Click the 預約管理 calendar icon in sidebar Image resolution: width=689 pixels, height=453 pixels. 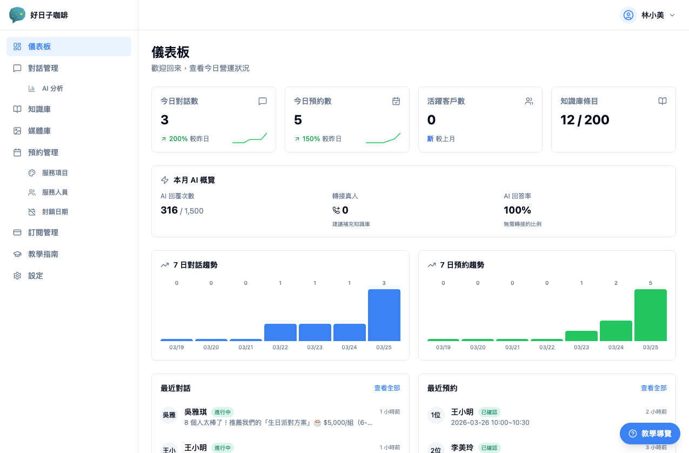(17, 152)
